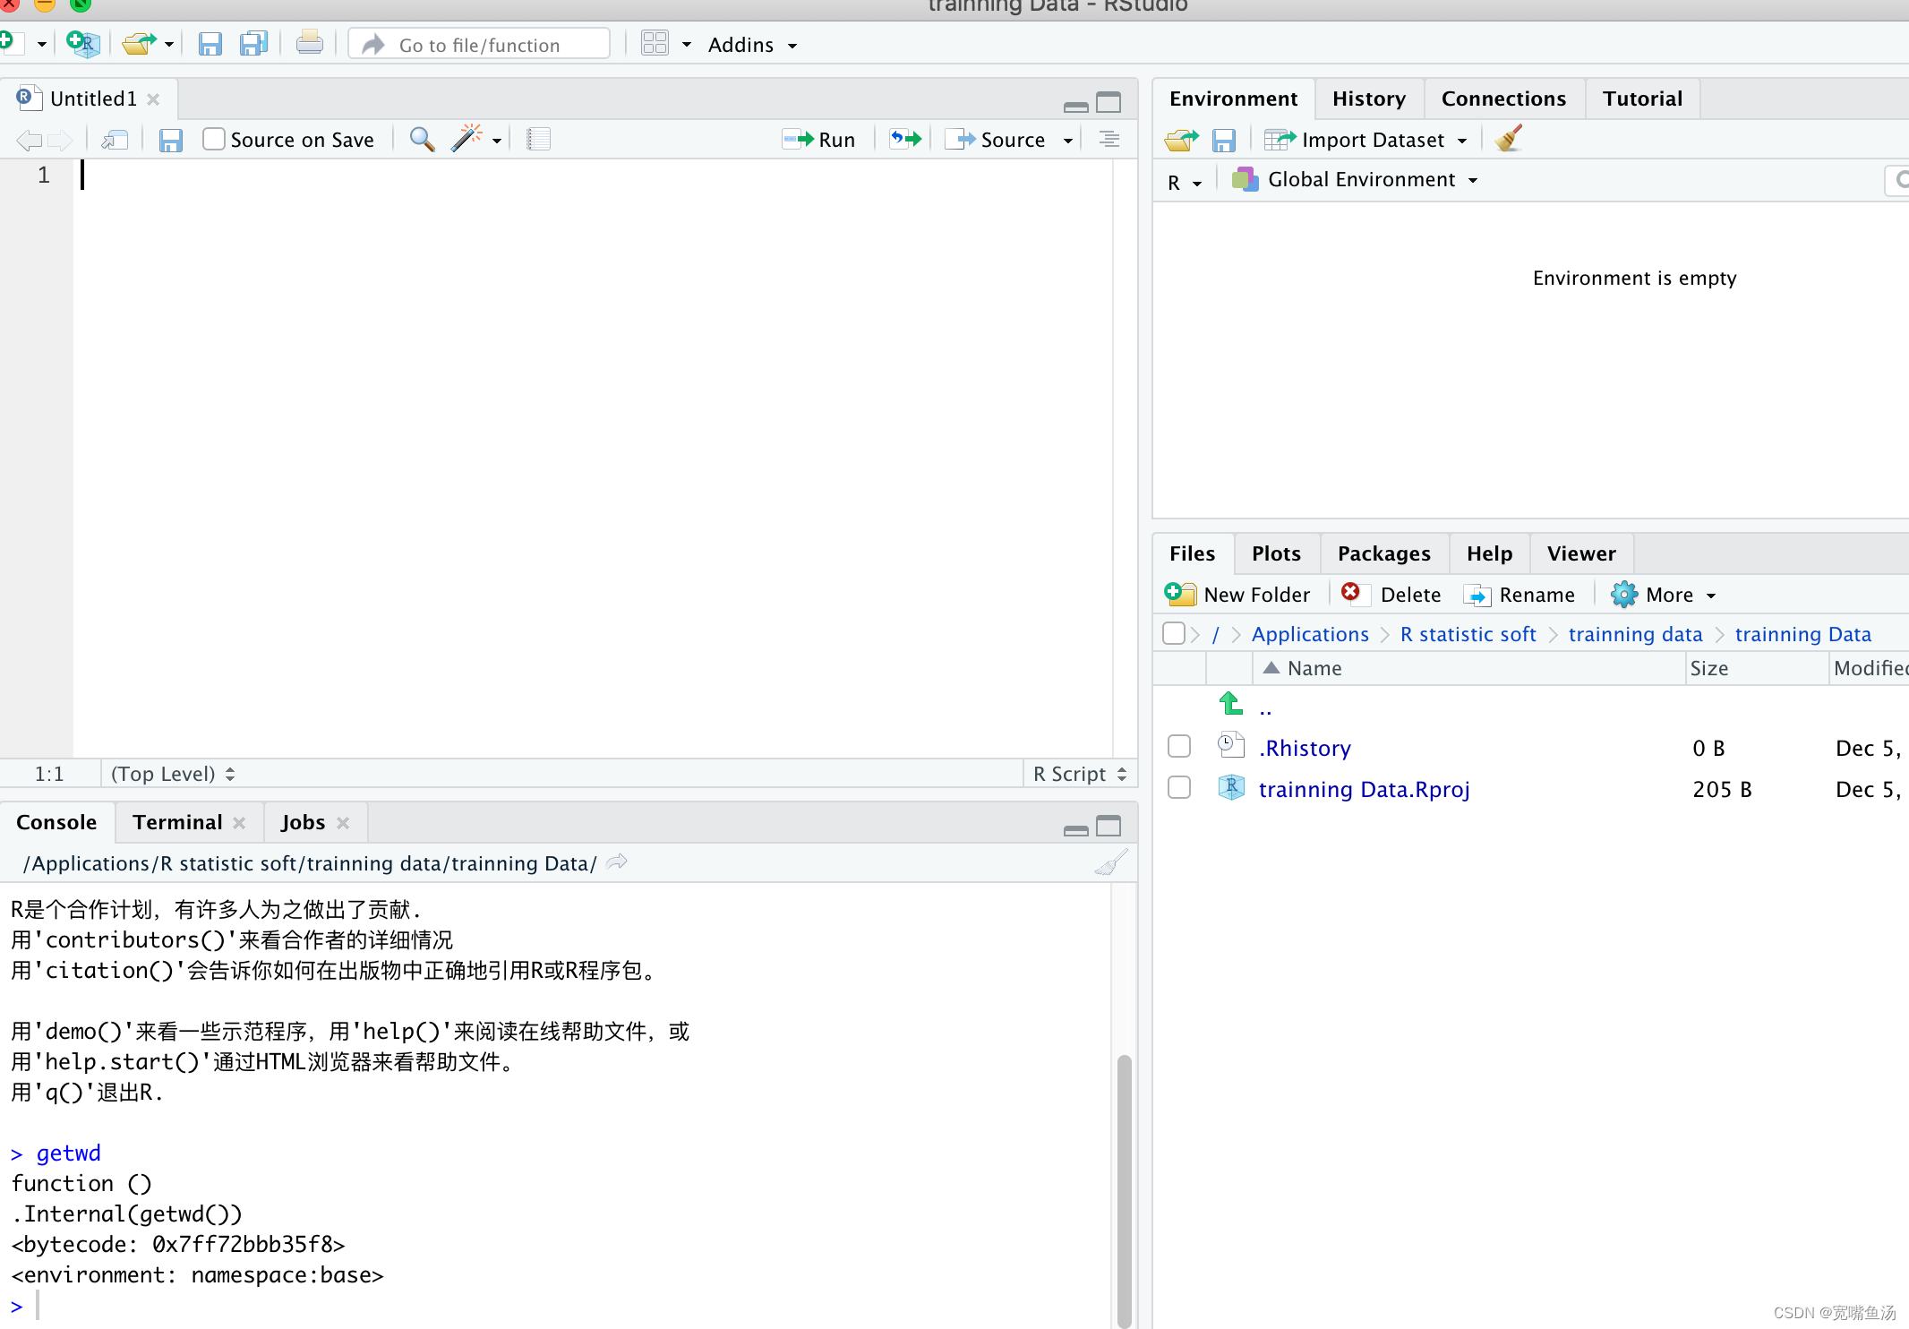The height and width of the screenshot is (1329, 1909).
Task: Click the Delete file button
Action: (1392, 595)
